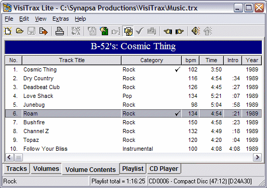The width and height of the screenshot is (267, 188).
Task: Click CD0006 Compact Disc status bar entry
Action: pos(200,181)
